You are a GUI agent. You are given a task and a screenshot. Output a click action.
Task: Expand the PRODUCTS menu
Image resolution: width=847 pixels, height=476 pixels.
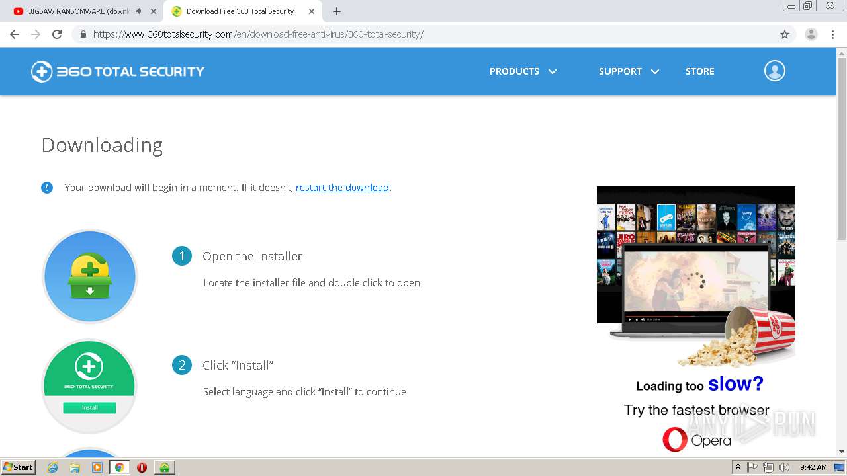pyautogui.click(x=523, y=71)
